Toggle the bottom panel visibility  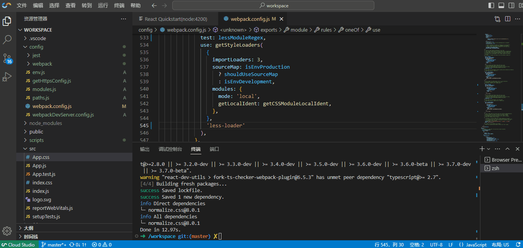pyautogui.click(x=501, y=6)
